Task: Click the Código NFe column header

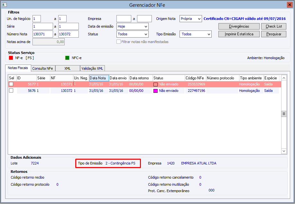Action: point(196,78)
